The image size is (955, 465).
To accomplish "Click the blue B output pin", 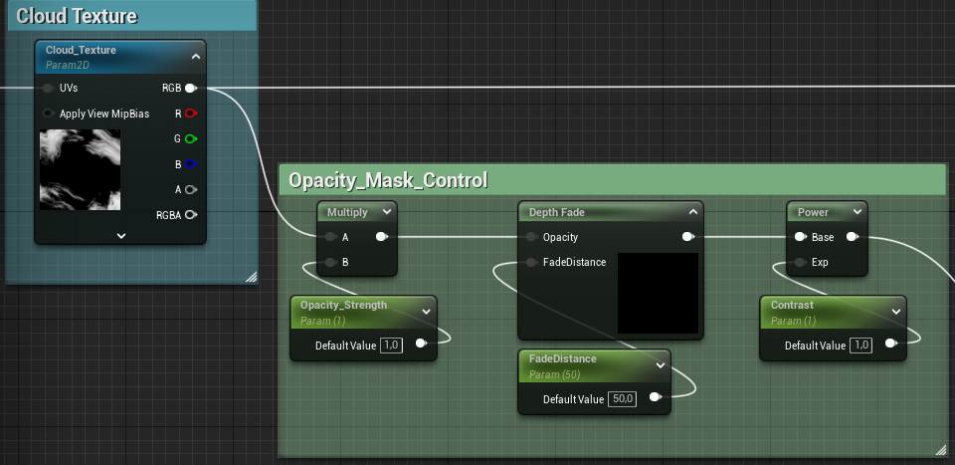I will [191, 164].
